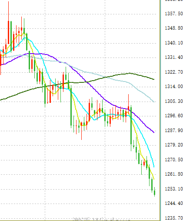183x221 pixels.
Task: Click the light blue-gray moving average line end
Action: (x=154, y=102)
